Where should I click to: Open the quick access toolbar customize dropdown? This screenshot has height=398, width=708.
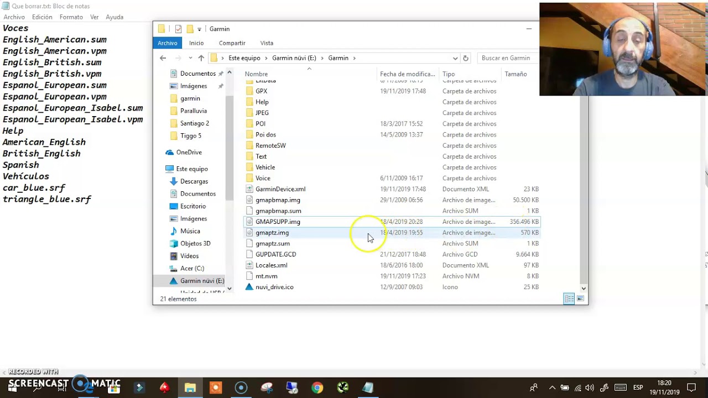point(199,29)
